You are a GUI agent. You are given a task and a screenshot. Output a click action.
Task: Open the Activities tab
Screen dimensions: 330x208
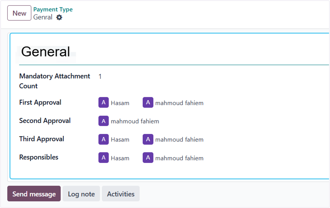click(x=121, y=194)
